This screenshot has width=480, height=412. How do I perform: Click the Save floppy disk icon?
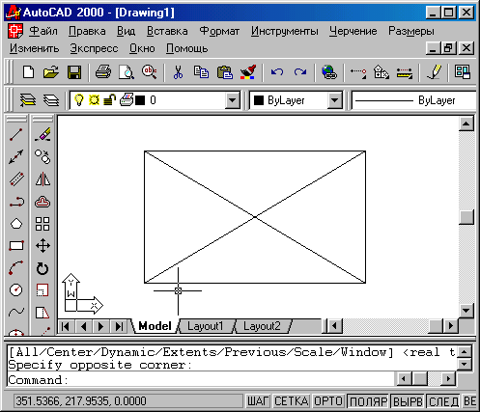tap(74, 72)
